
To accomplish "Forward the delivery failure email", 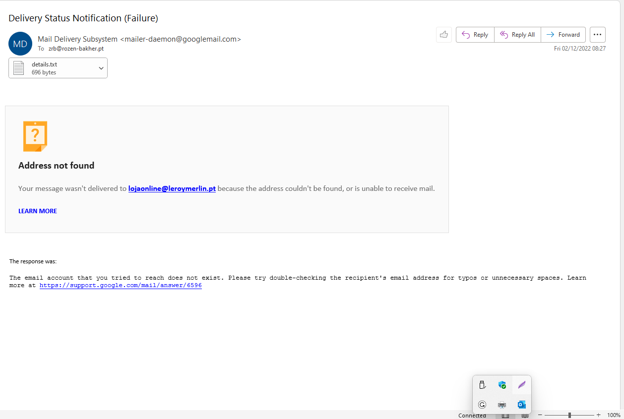I will point(563,34).
